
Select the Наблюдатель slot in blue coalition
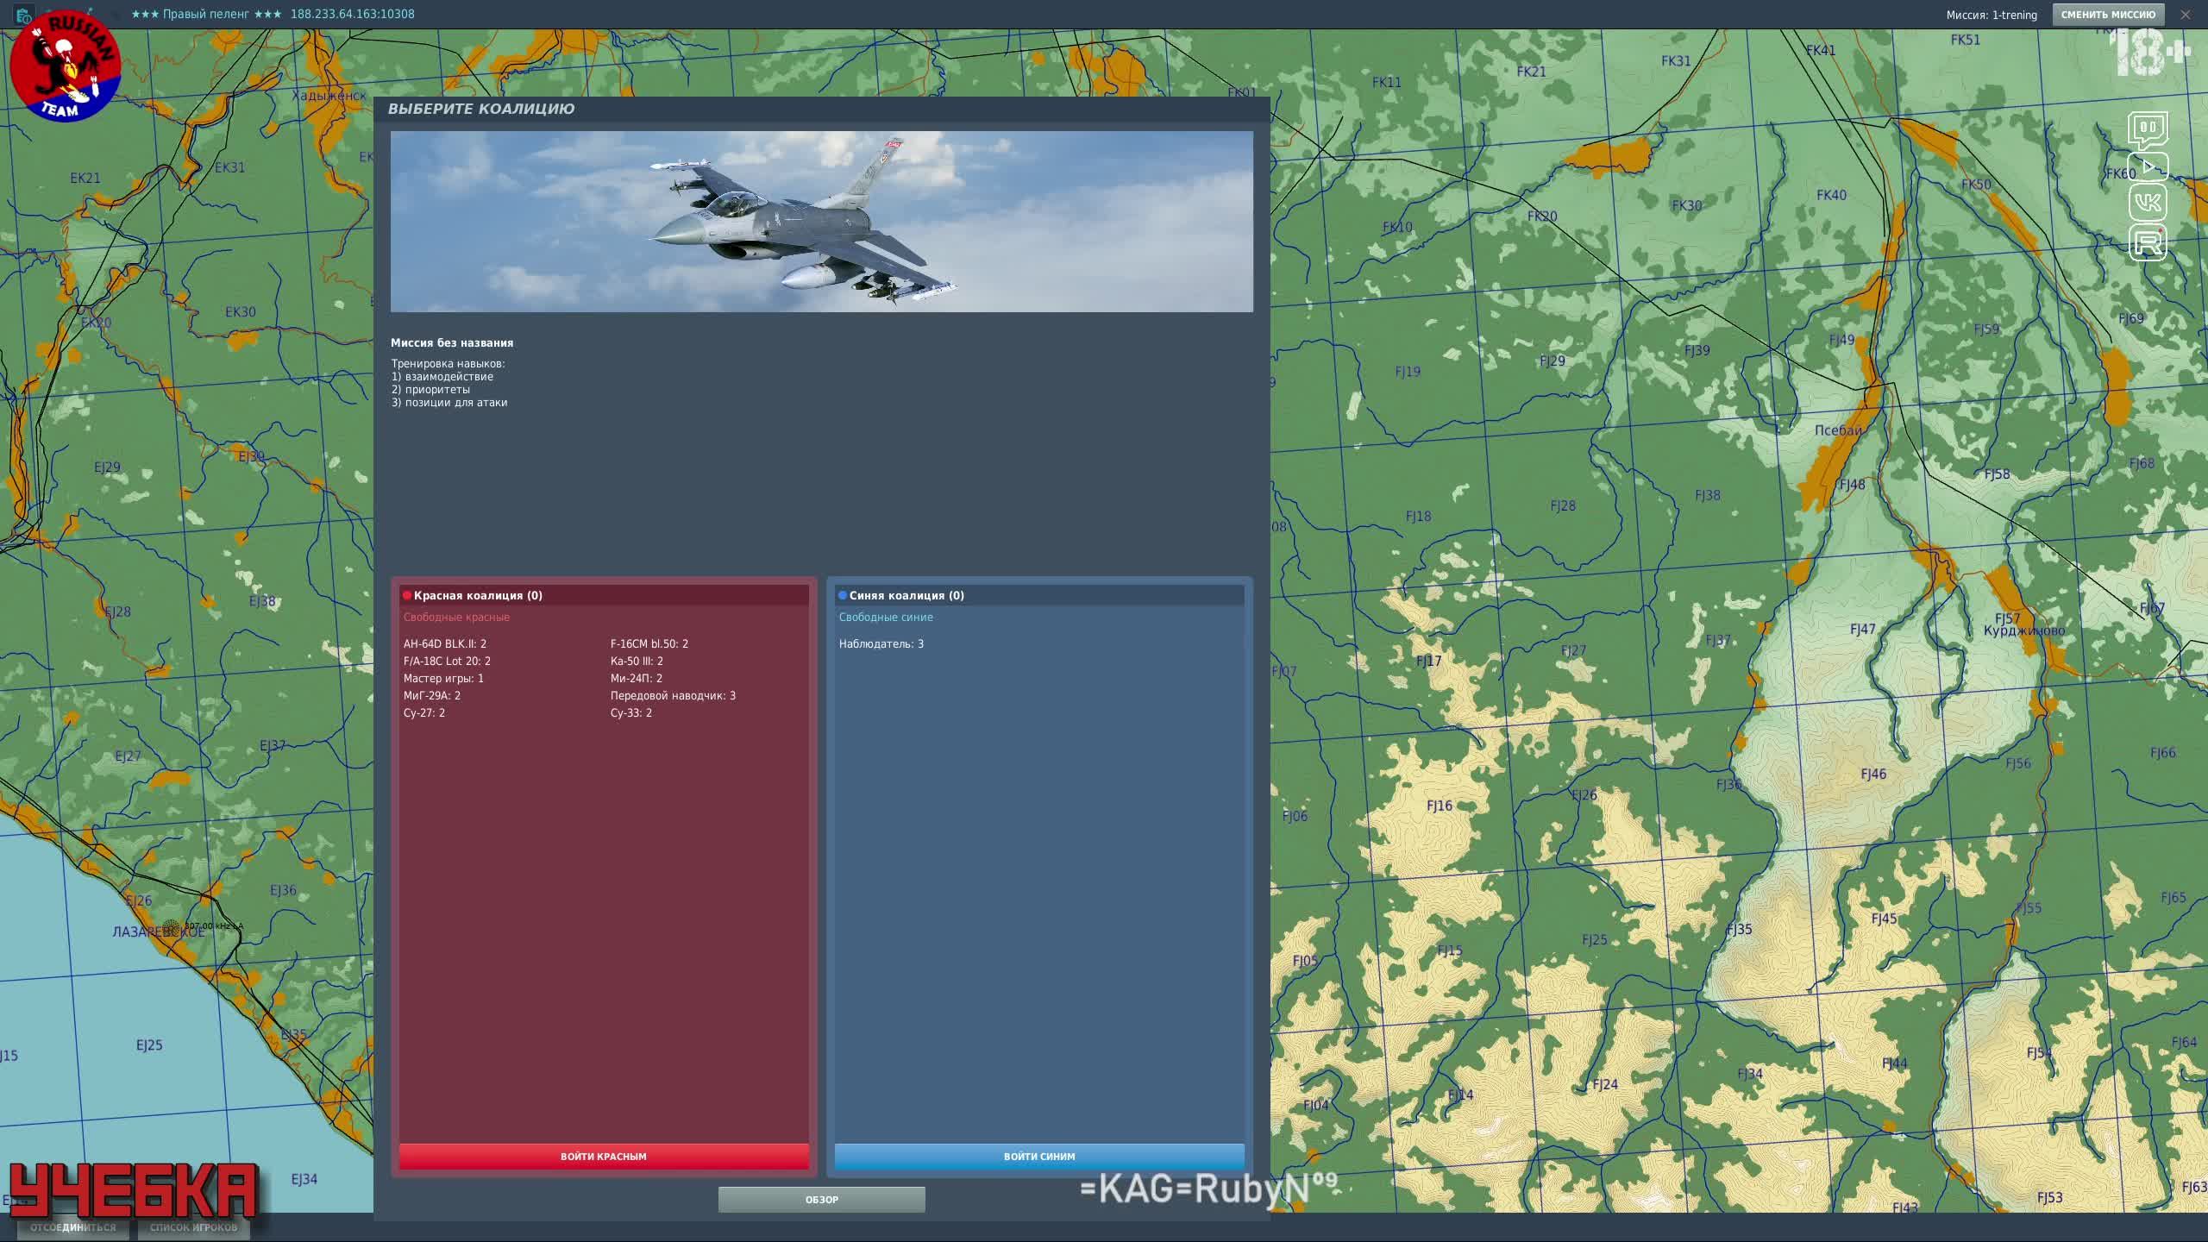pos(881,643)
